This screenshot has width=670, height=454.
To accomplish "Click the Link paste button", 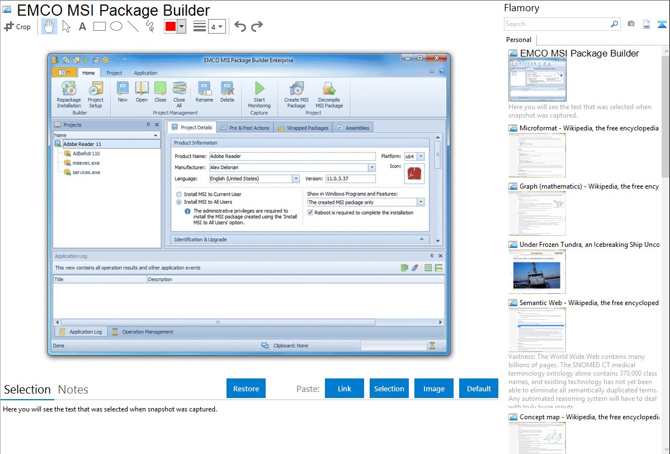I will [x=345, y=389].
